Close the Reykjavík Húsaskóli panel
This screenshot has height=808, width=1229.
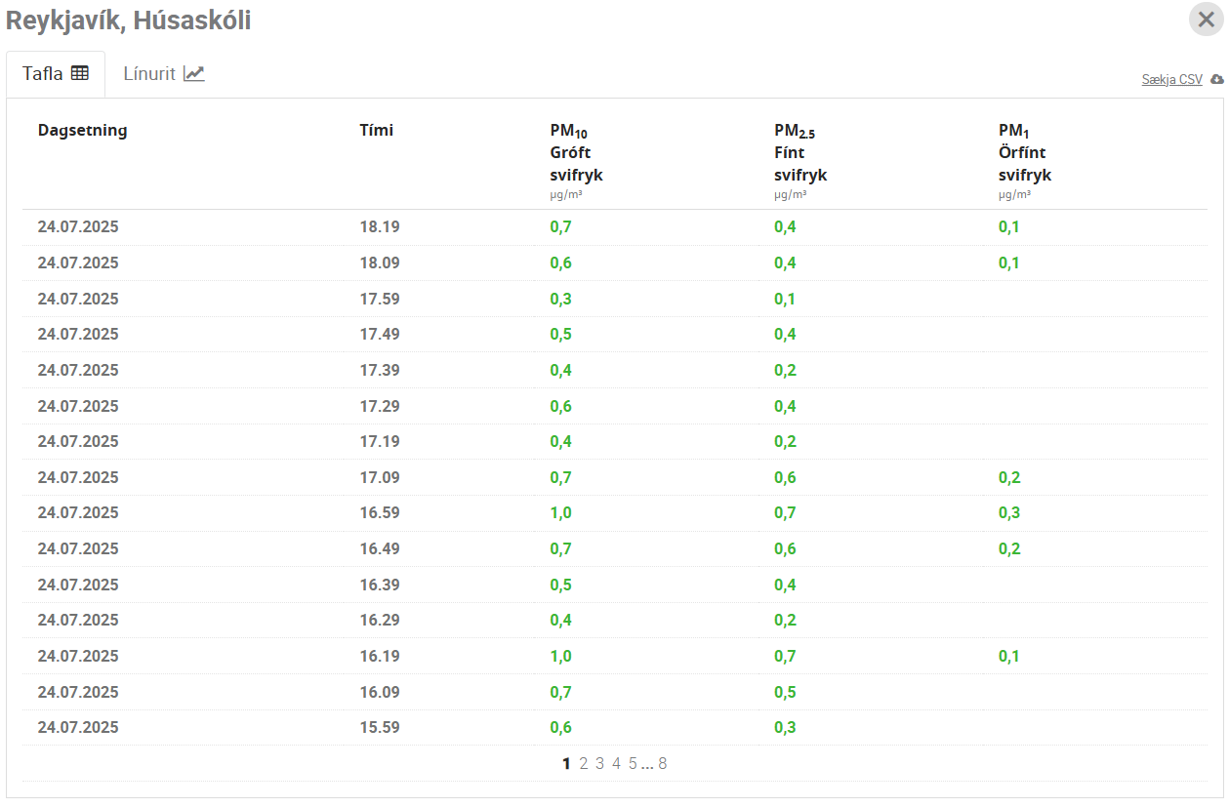tap(1206, 20)
